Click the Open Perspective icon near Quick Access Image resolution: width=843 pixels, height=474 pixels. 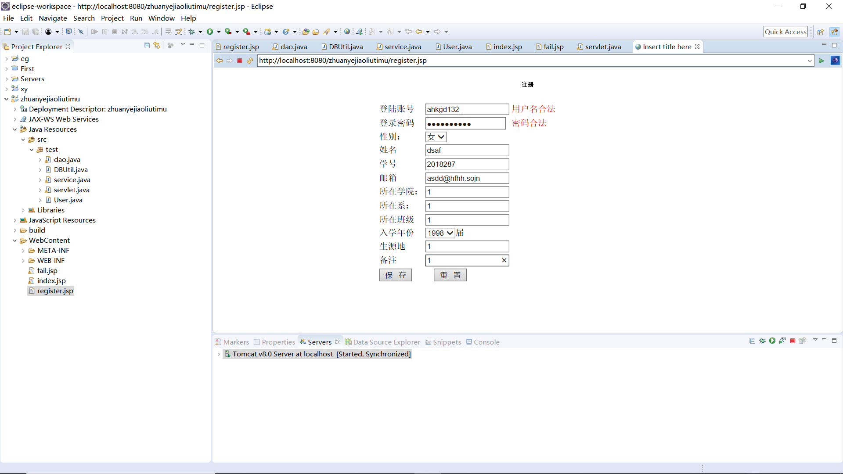pos(820,32)
